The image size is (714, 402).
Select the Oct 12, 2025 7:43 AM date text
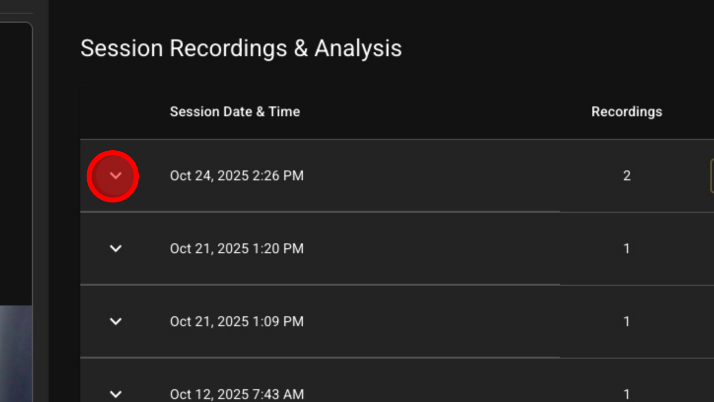236,394
